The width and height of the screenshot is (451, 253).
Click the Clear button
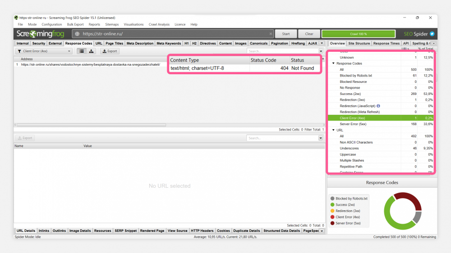point(309,34)
